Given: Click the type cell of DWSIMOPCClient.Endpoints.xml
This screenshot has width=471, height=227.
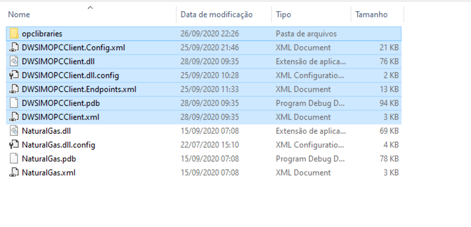Looking at the screenshot, I should pyautogui.click(x=303, y=89).
